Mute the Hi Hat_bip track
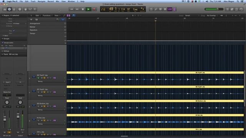Viewport: 246px width, 138px height. coord(42,120)
